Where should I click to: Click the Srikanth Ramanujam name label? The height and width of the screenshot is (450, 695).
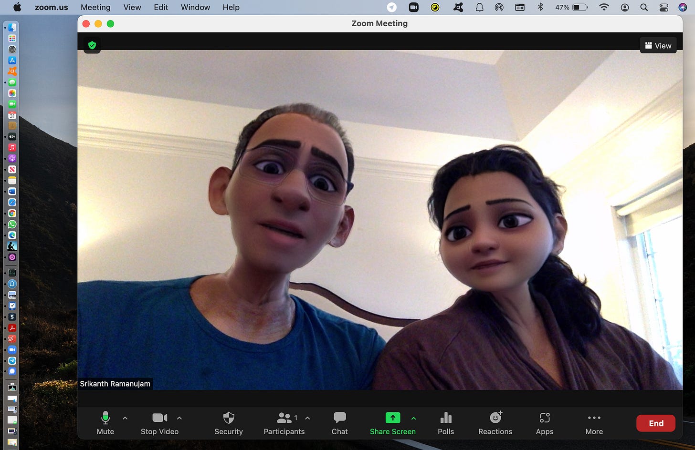[x=115, y=384]
